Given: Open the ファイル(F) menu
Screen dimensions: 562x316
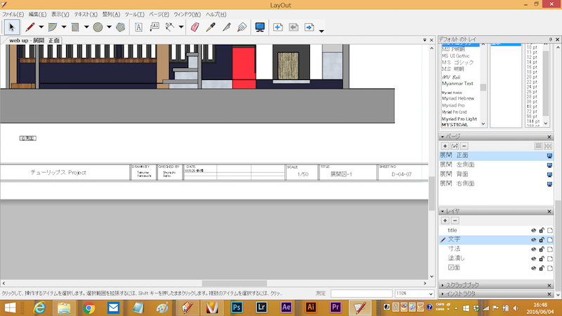Looking at the screenshot, I should pyautogui.click(x=13, y=14).
